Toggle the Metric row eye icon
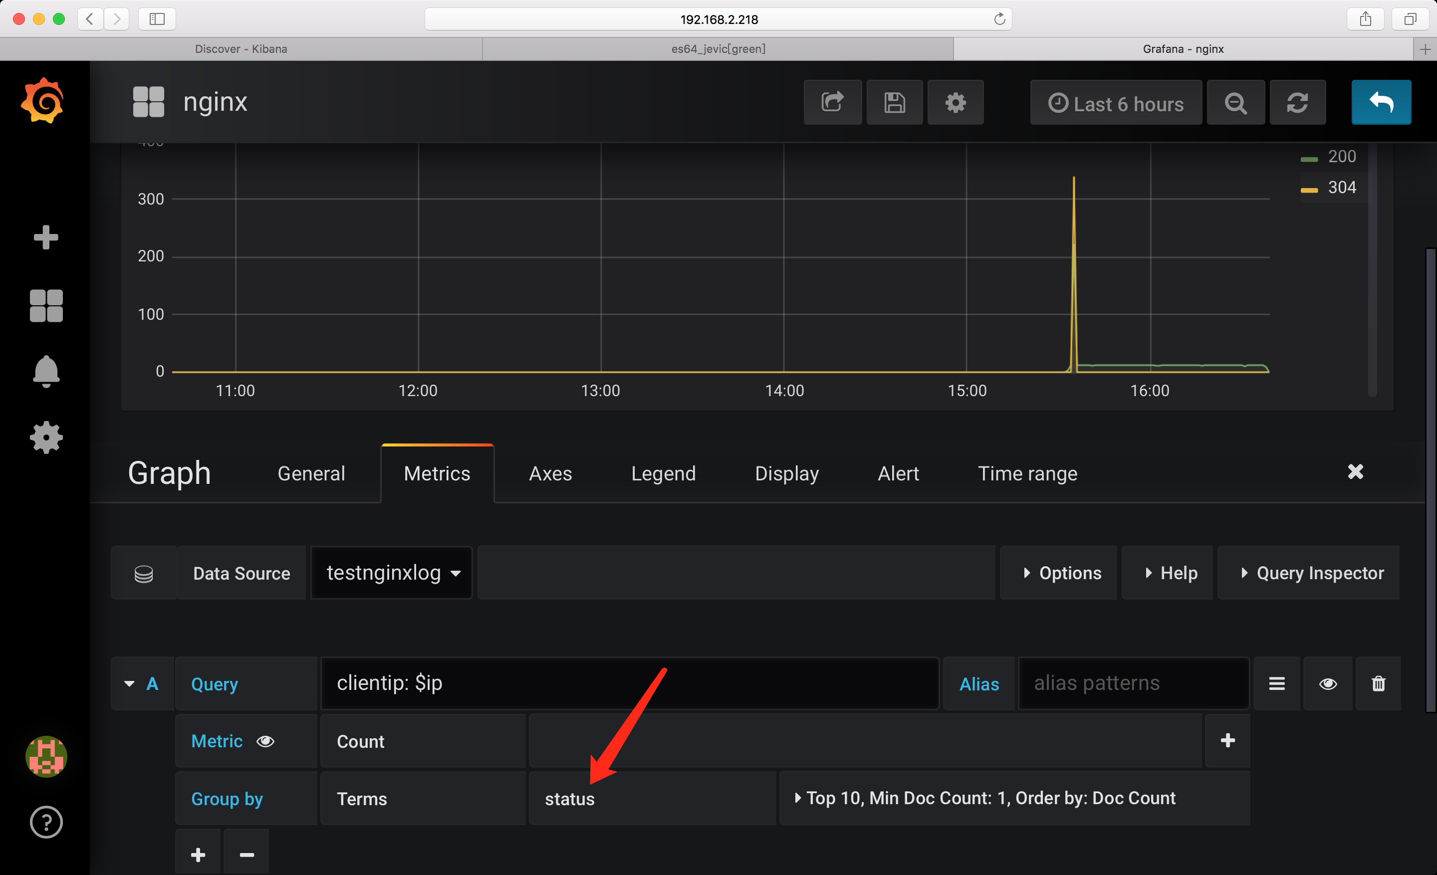Screen dimensions: 1437x875 (x=265, y=741)
